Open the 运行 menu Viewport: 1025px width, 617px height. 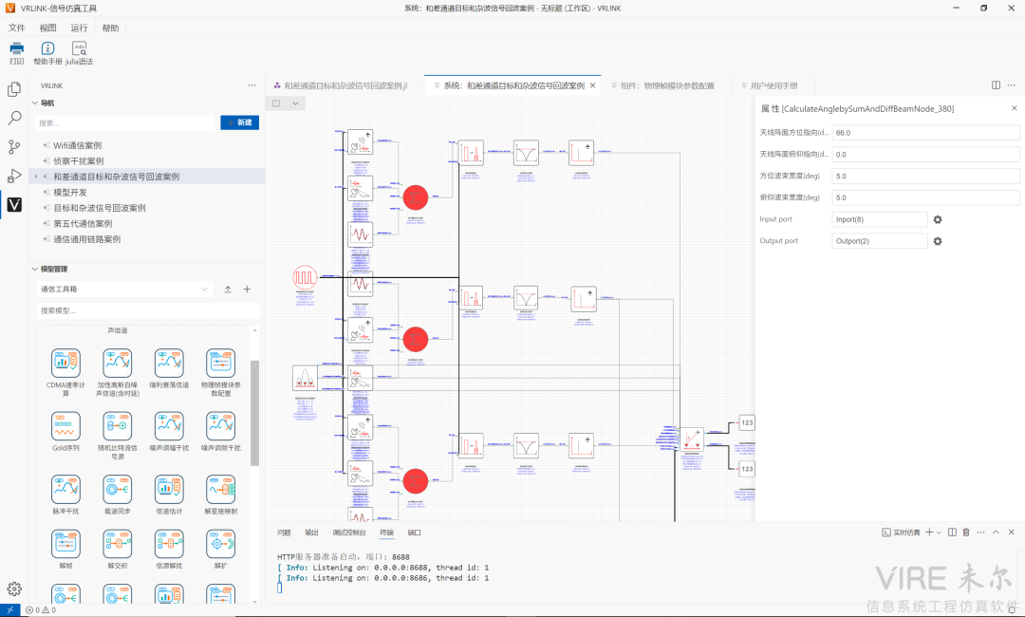point(79,28)
